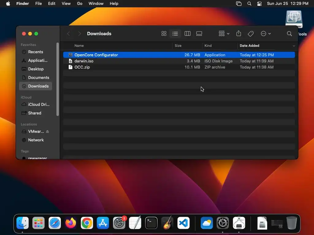Close the Finder window with red button
The height and width of the screenshot is (235, 314).
(24, 34)
